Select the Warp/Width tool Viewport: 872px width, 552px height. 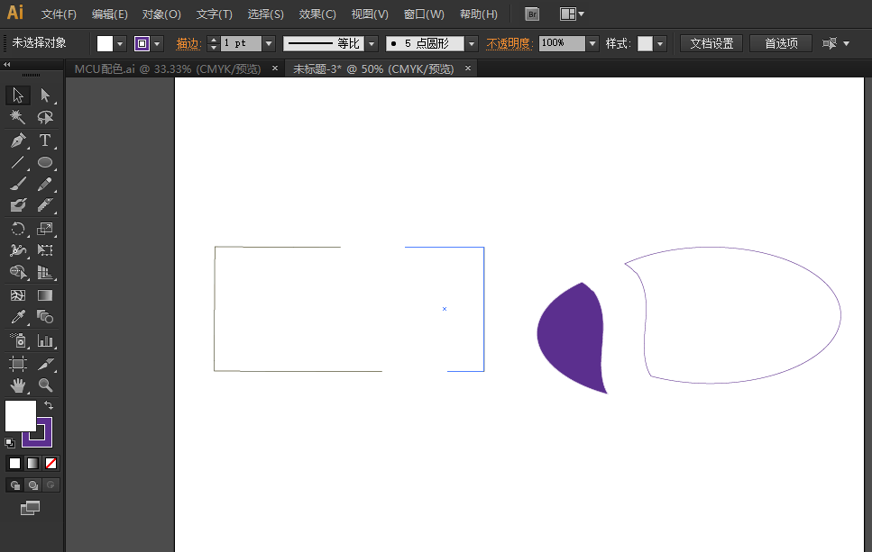[x=18, y=250]
